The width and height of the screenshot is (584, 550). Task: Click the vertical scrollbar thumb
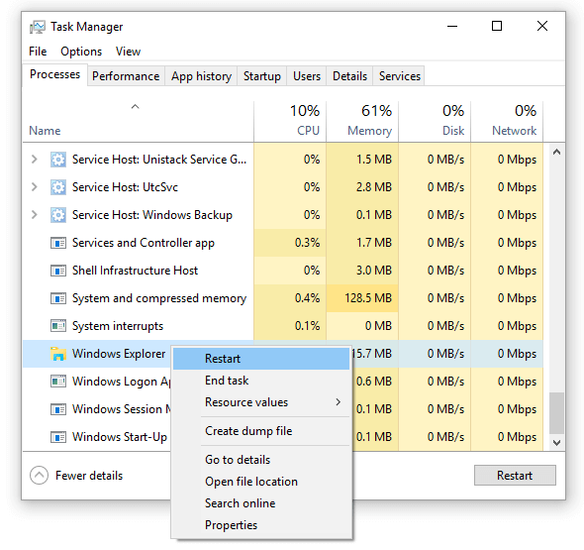pos(556,413)
